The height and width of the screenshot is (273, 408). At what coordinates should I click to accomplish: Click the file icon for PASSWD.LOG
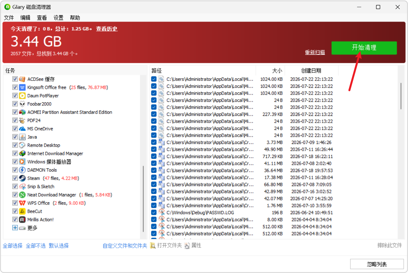coord(162,212)
